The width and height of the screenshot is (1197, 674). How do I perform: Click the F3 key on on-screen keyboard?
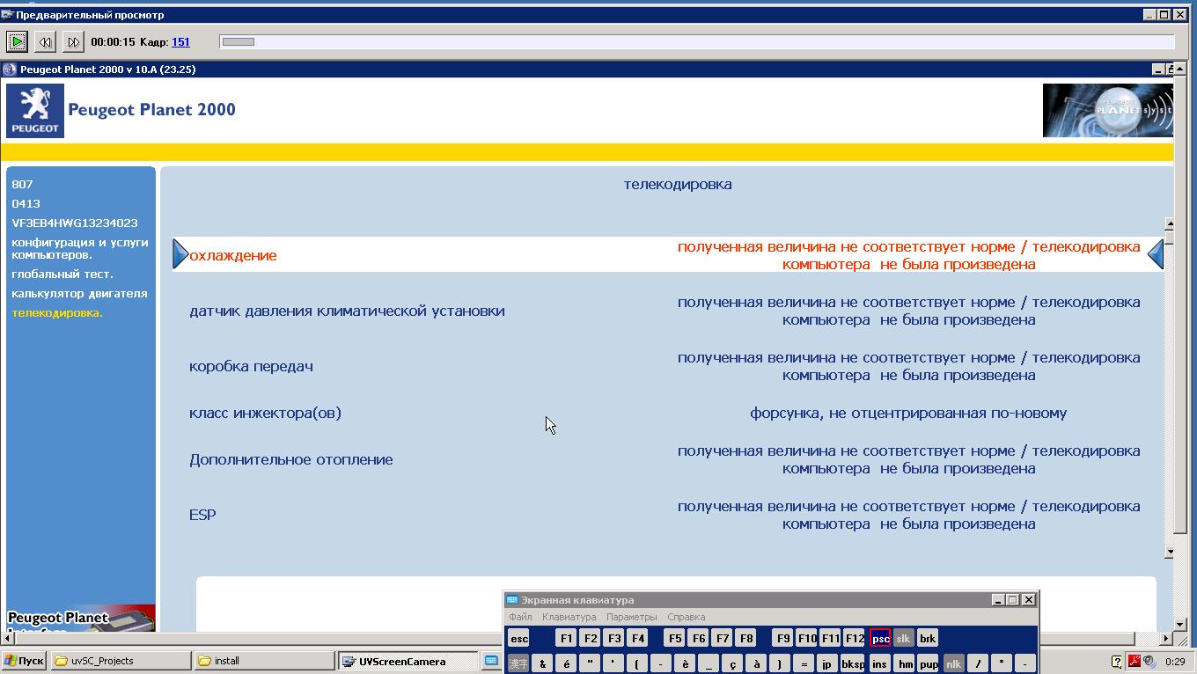[613, 638]
